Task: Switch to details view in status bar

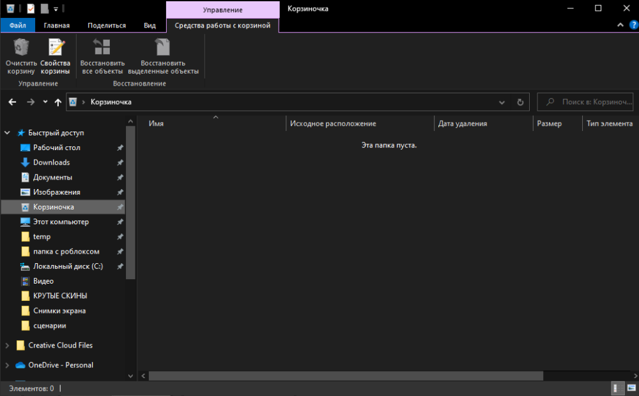Action: tap(618, 388)
